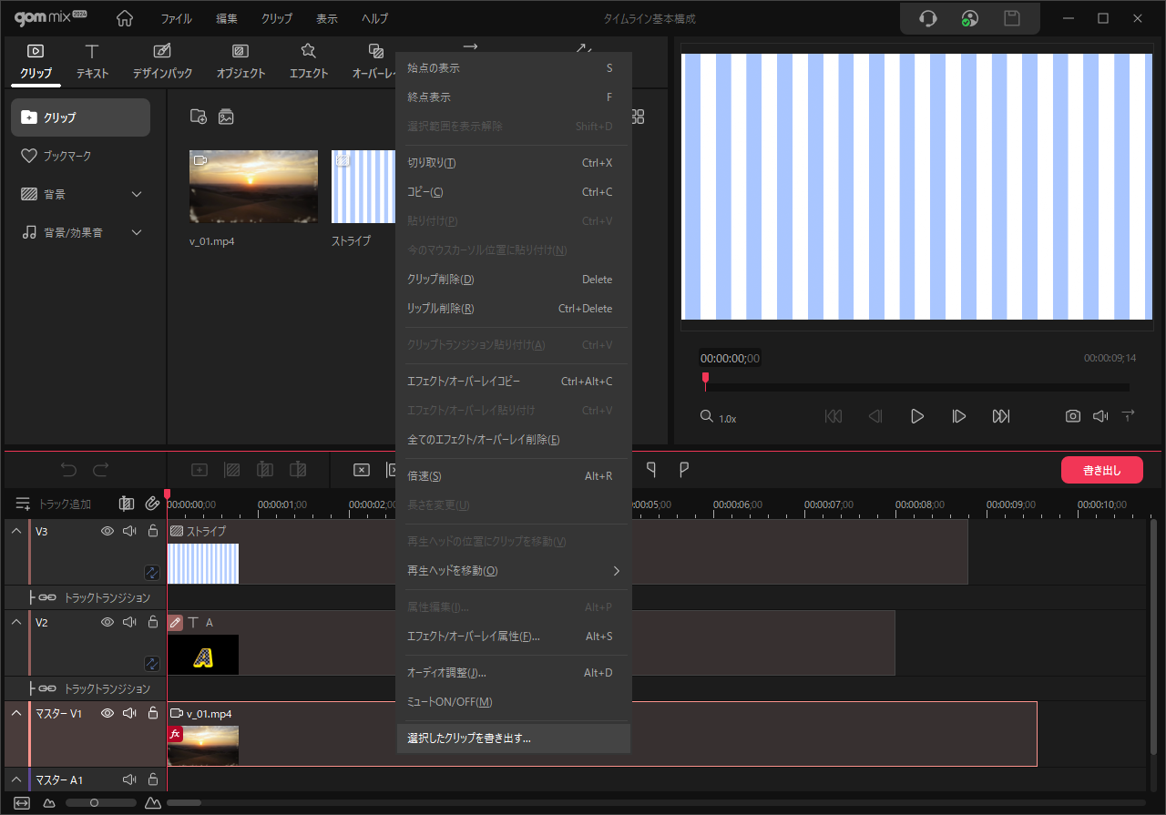Click the undo arrow in timeline toolbar

[69, 470]
